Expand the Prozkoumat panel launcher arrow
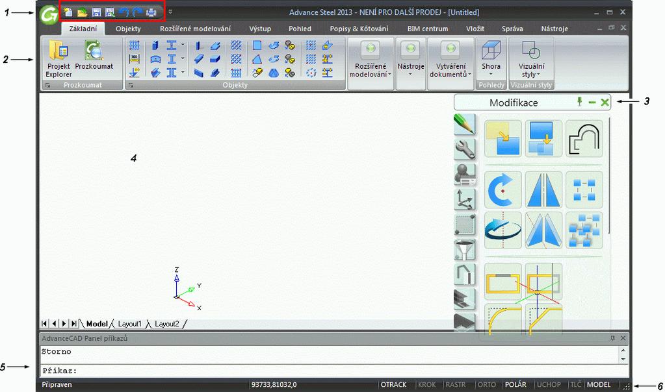This screenshot has height=392, width=665. pyautogui.click(x=47, y=86)
